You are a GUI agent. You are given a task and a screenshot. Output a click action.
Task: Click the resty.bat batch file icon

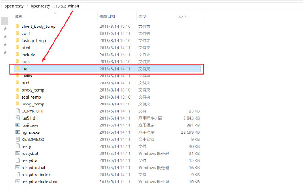coord(17,154)
